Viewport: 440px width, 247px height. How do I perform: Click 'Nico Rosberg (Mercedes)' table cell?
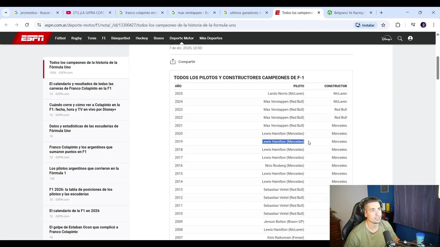285,166
